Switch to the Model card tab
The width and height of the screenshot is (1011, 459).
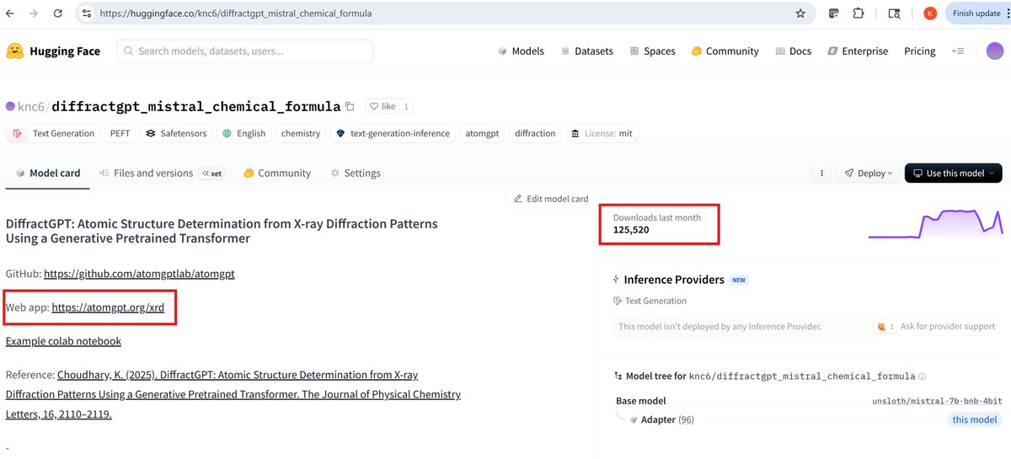click(48, 173)
